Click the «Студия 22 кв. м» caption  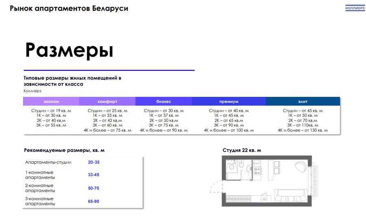tap(242, 150)
